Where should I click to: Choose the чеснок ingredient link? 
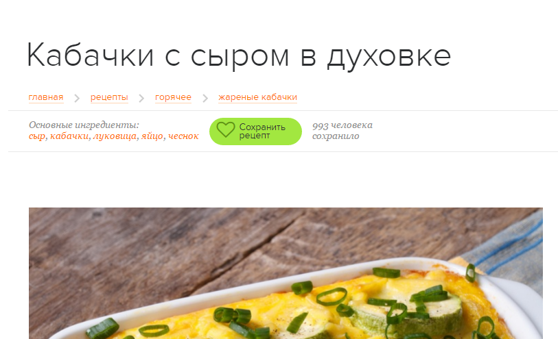183,136
